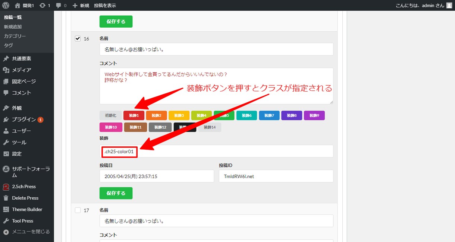The image size is (455, 242).
Task: Click the ユーザー person icon
Action: click(x=6, y=131)
